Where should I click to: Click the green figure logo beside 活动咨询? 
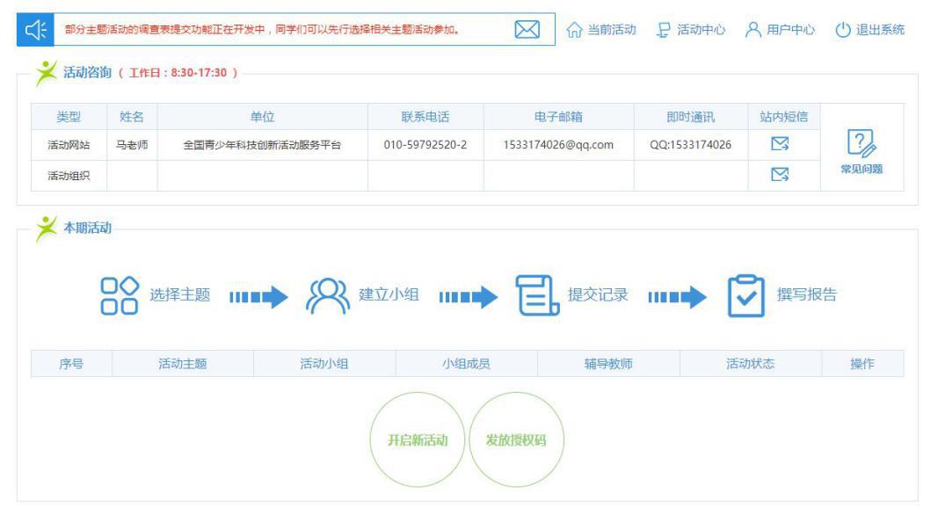47,73
